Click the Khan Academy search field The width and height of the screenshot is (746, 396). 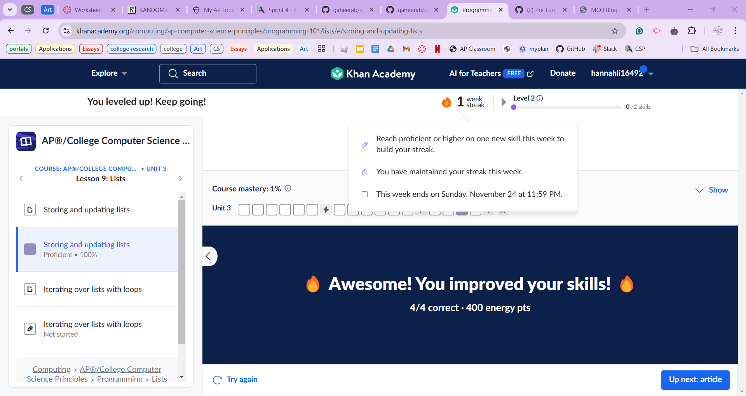point(208,73)
